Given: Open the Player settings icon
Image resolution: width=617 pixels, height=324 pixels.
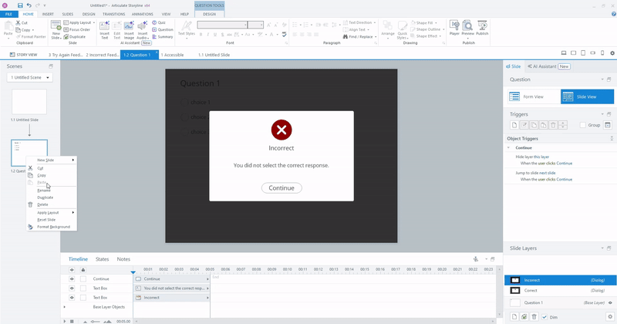Looking at the screenshot, I should click(x=454, y=28).
